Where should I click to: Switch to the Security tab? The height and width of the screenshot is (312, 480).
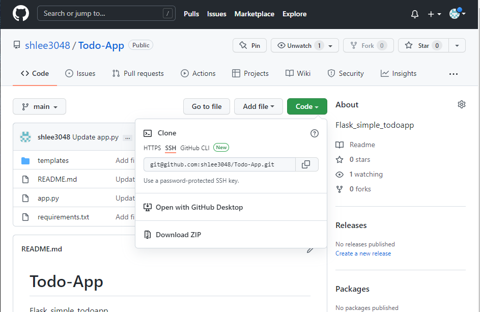[346, 73]
